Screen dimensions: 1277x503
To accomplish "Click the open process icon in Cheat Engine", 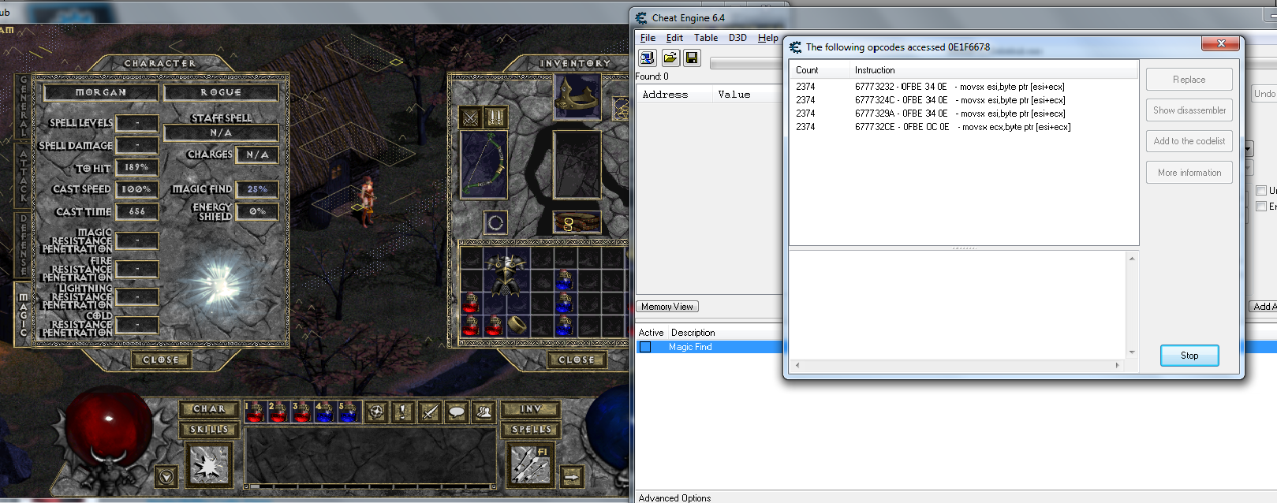I will tap(648, 58).
